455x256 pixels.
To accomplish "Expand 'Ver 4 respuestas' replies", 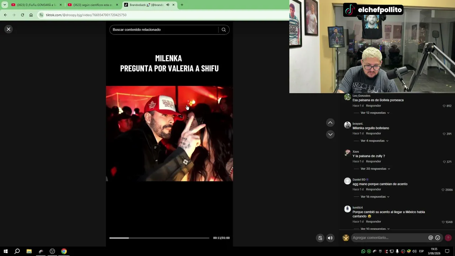I will [374, 141].
